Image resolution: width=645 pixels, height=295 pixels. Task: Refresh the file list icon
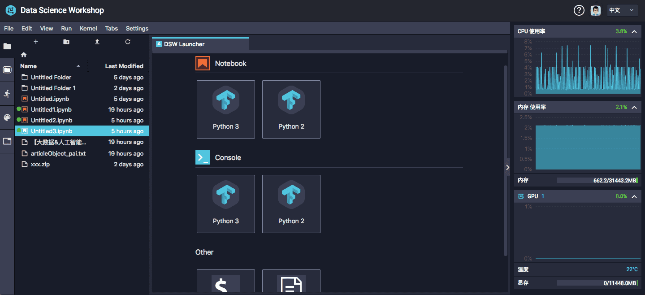point(128,42)
